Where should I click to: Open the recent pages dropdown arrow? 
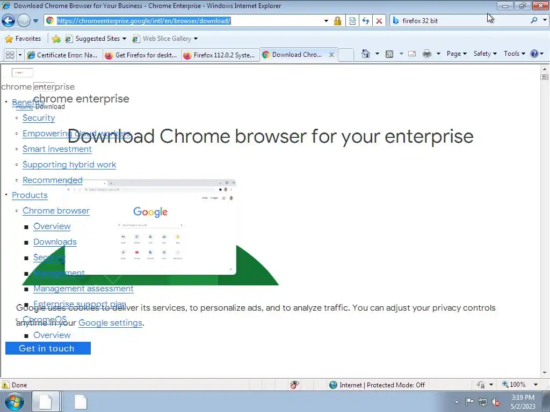pyautogui.click(x=35, y=21)
